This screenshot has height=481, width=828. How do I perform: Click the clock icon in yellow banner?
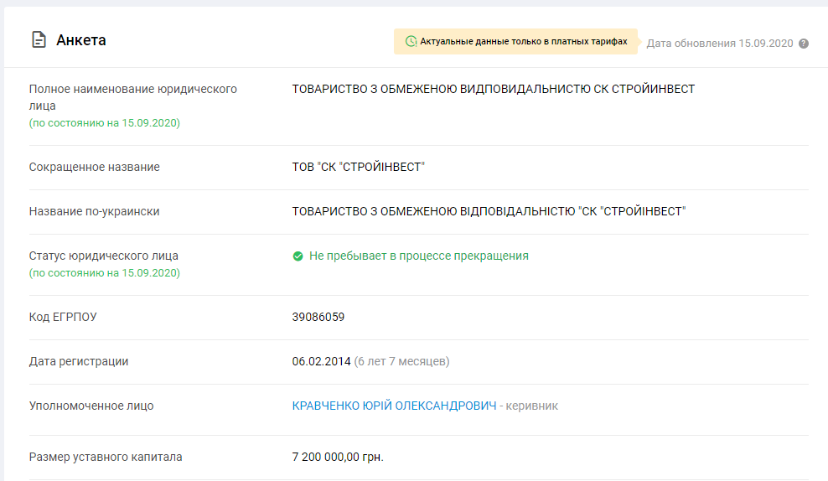[x=411, y=41]
